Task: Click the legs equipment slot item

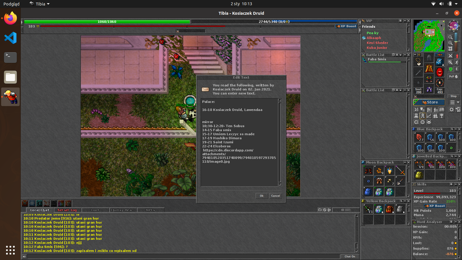Action: pyautogui.click(x=429, y=79)
